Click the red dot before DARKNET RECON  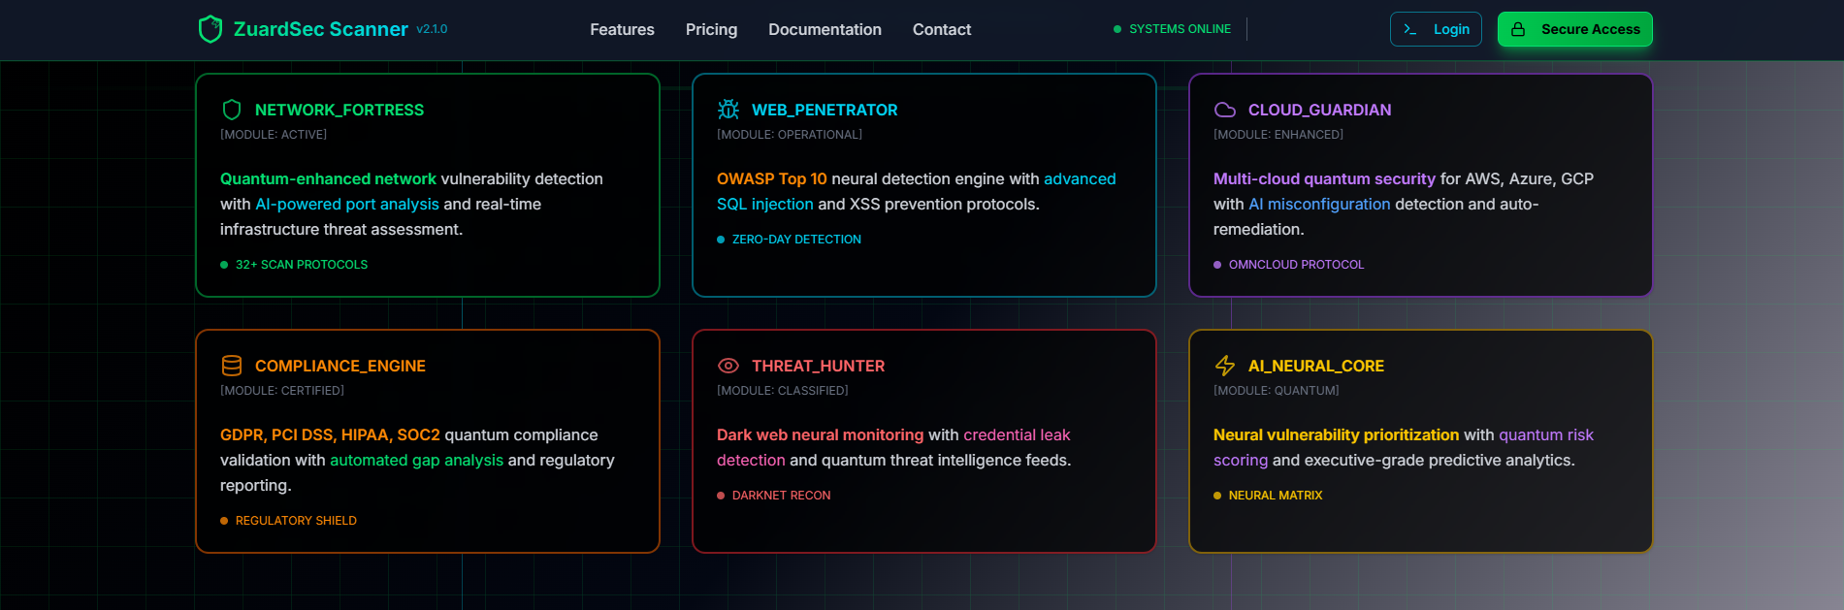721,496
